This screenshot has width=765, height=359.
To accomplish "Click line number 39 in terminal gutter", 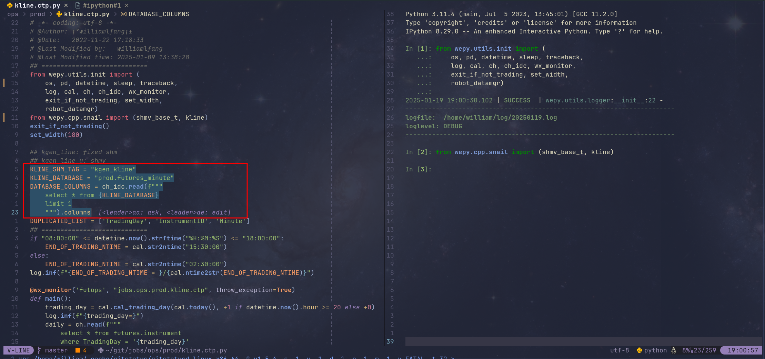I will 390,342.
